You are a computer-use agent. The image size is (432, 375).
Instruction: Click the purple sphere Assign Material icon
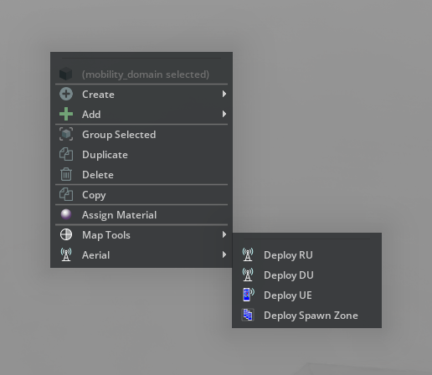click(66, 214)
